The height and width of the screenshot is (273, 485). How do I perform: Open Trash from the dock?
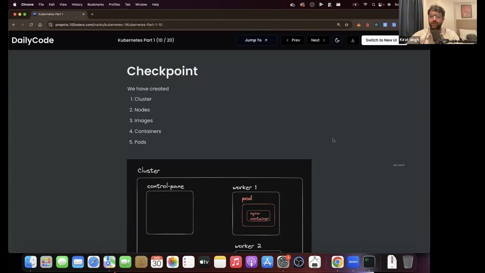pyautogui.click(x=408, y=262)
